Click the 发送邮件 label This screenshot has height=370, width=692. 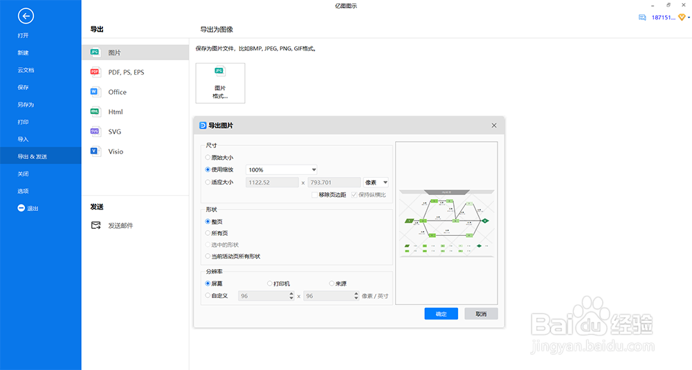coord(120,225)
